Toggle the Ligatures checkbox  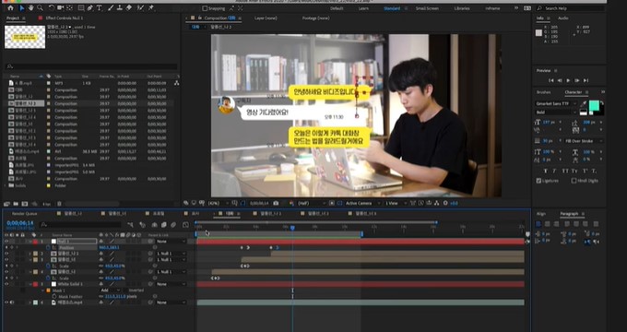[x=538, y=181]
